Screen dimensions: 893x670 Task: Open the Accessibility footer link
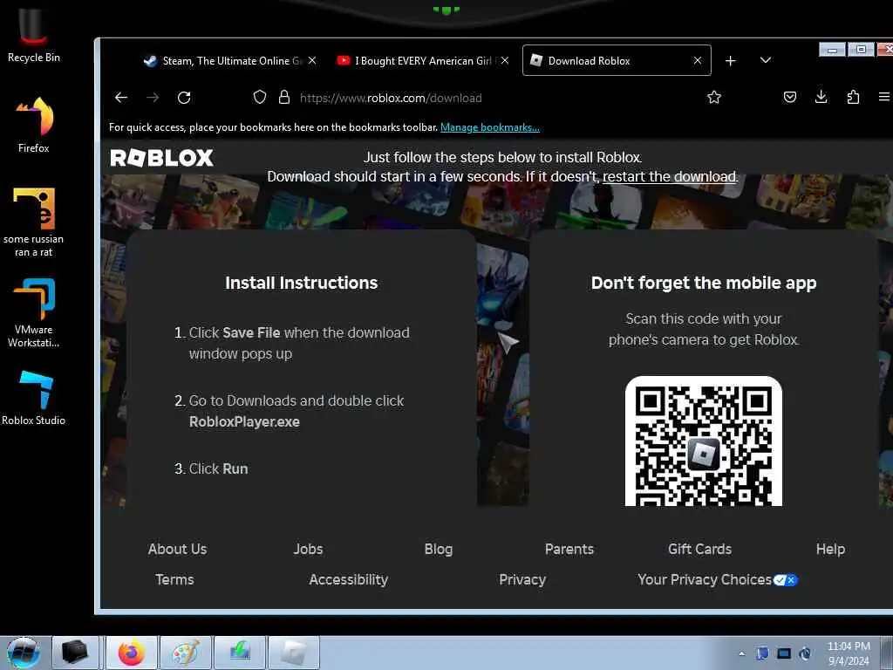point(348,579)
